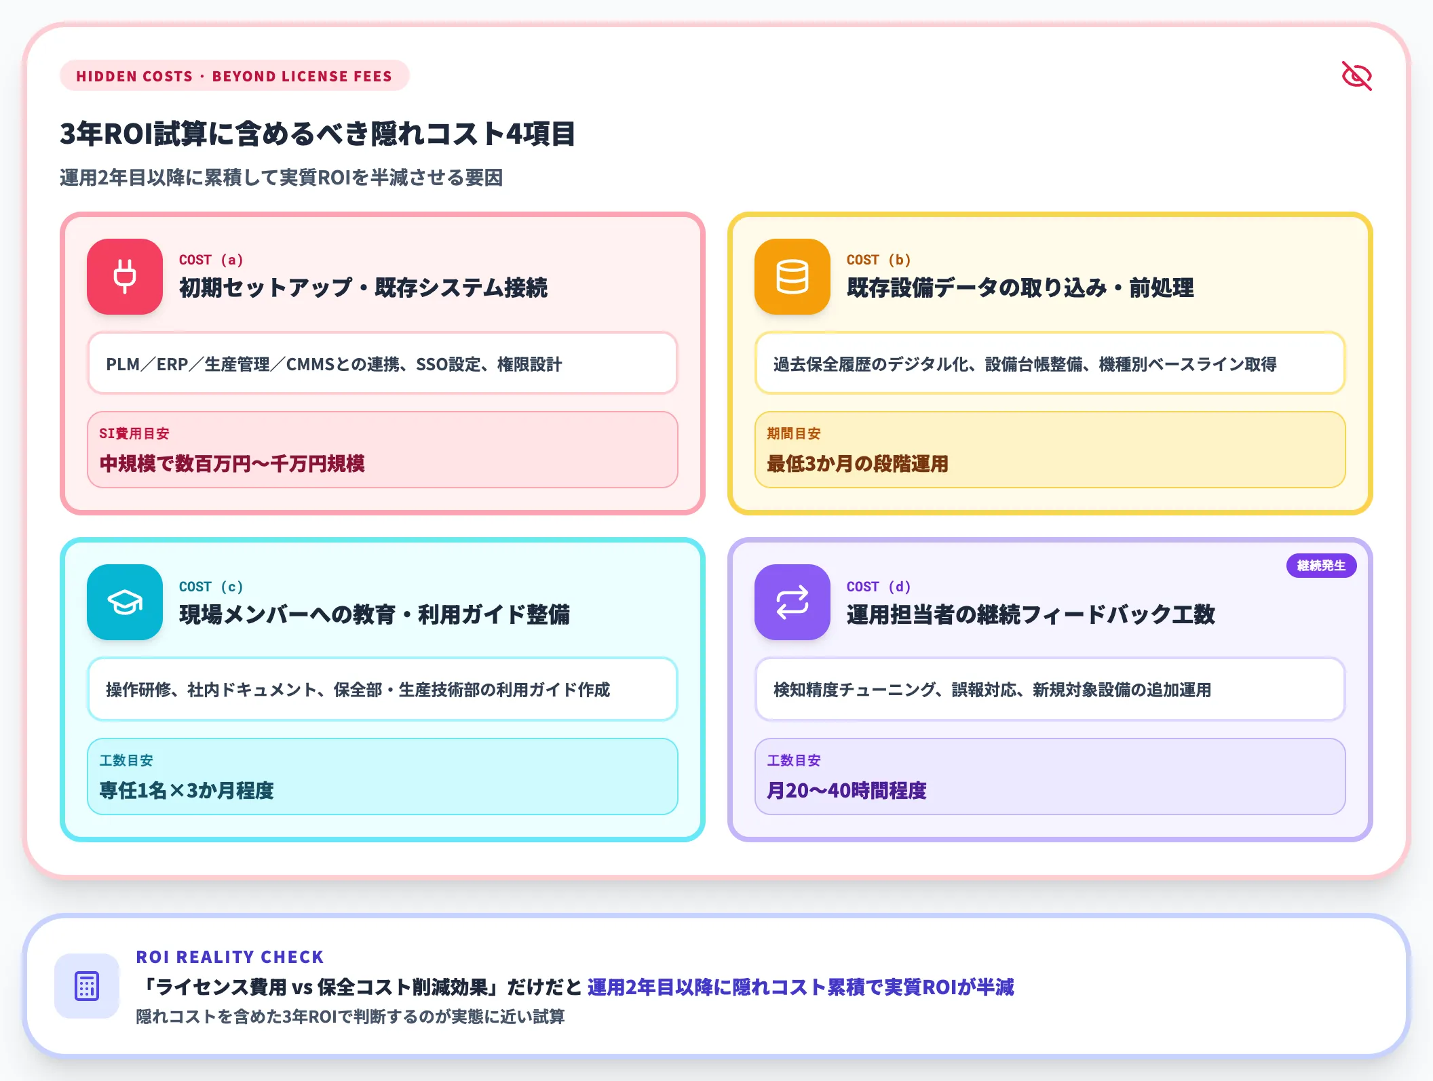Click 工数目安 label in the COST (d) card
Screen dimensions: 1433x1081
(x=794, y=760)
